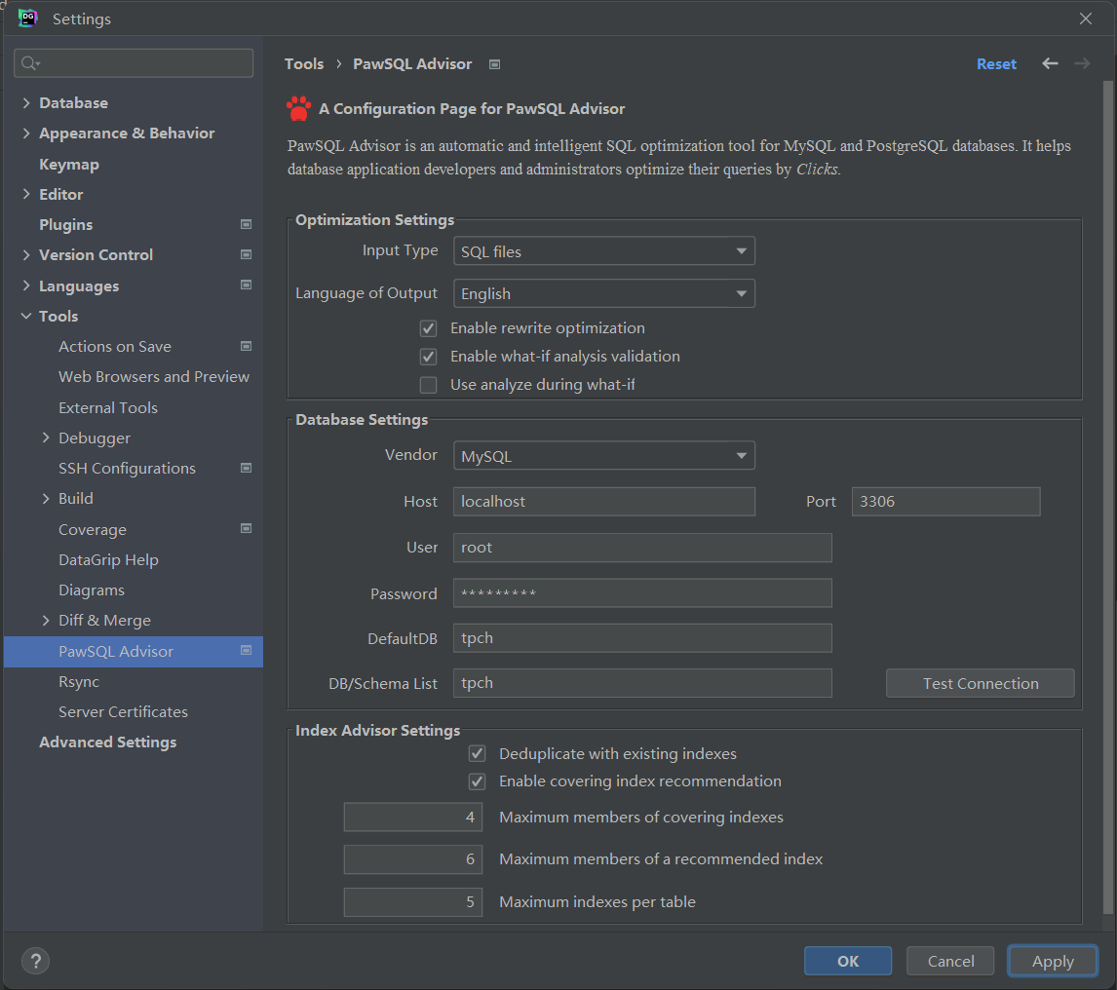Click the red paw PawSQL logo icon
Screen dimensions: 1117x990
[298, 108]
